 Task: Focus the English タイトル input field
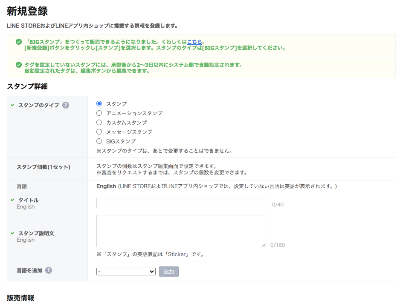tap(181, 203)
